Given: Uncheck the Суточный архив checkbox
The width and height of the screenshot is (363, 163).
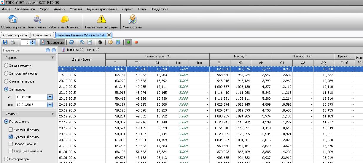Looking at the screenshot, I should [x=11, y=137].
